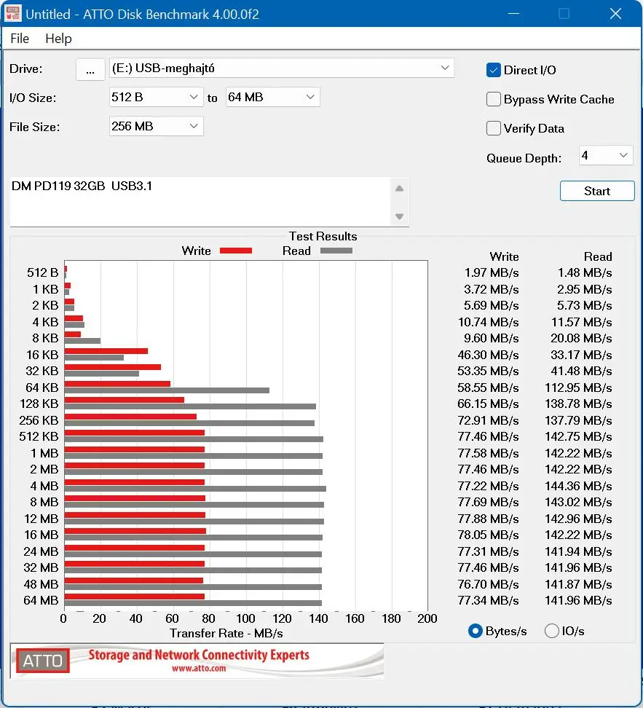Open the Help menu

click(x=58, y=39)
